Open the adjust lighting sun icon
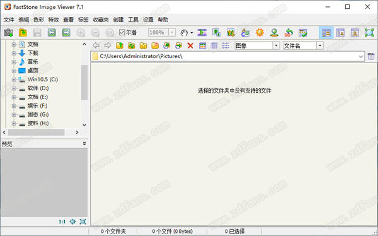Viewport: 378px width, 236px height. (260, 32)
